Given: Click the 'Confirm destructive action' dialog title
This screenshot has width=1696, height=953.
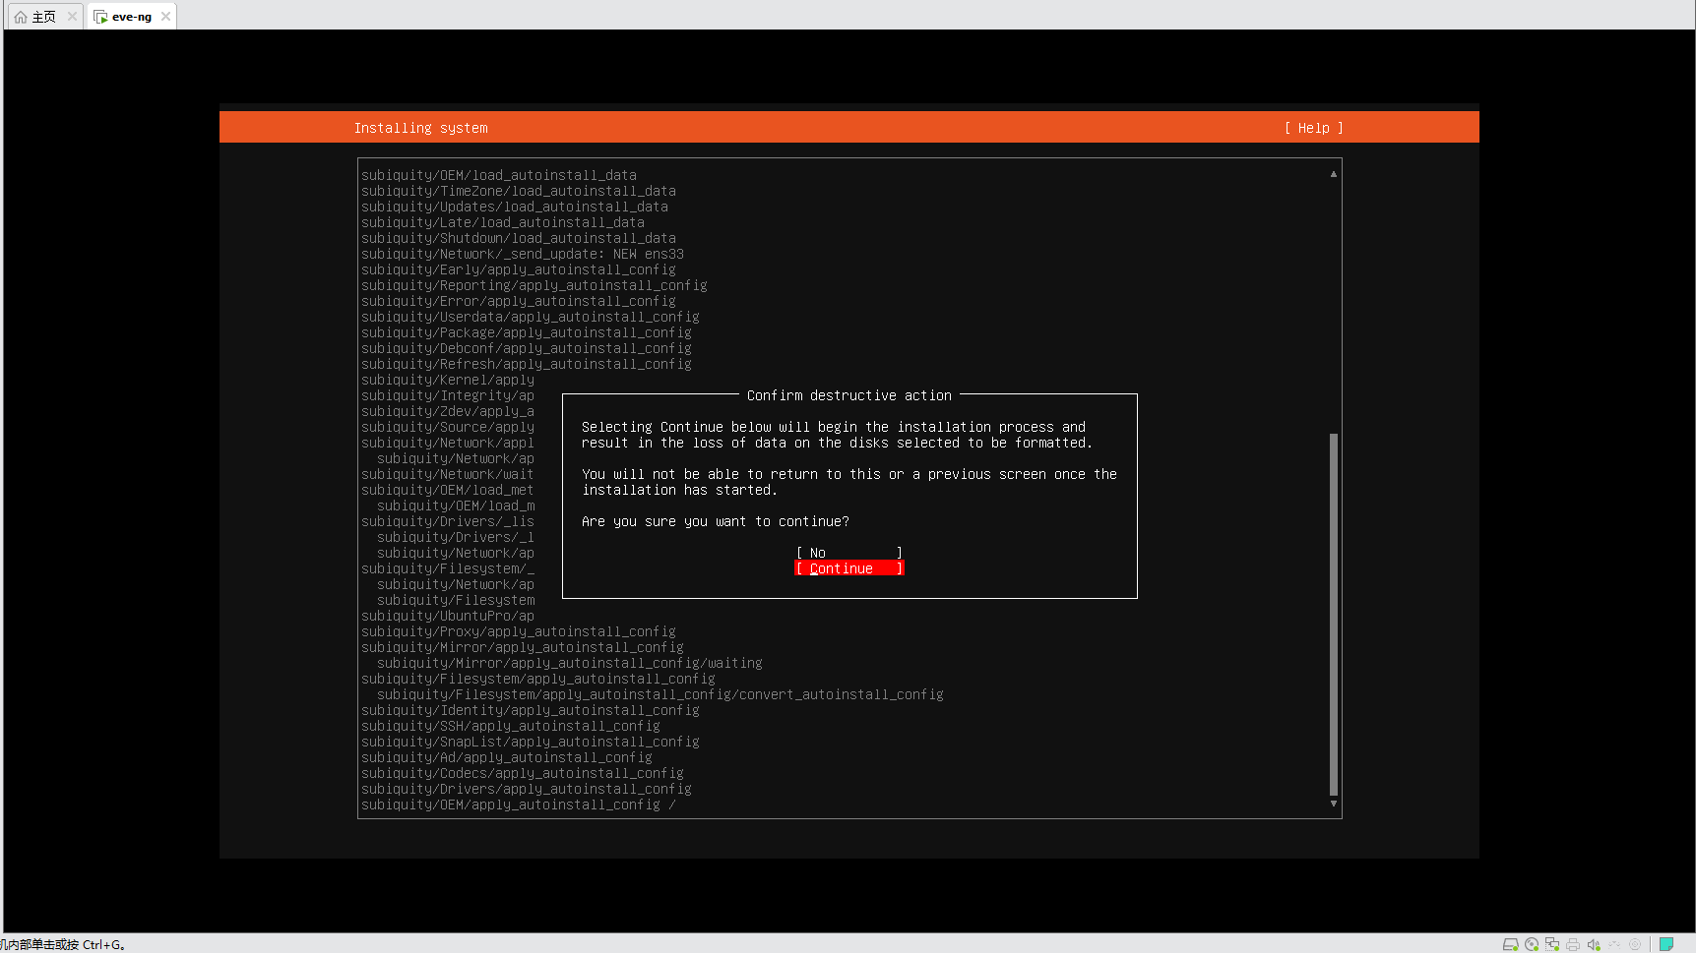Looking at the screenshot, I should pyautogui.click(x=848, y=395).
